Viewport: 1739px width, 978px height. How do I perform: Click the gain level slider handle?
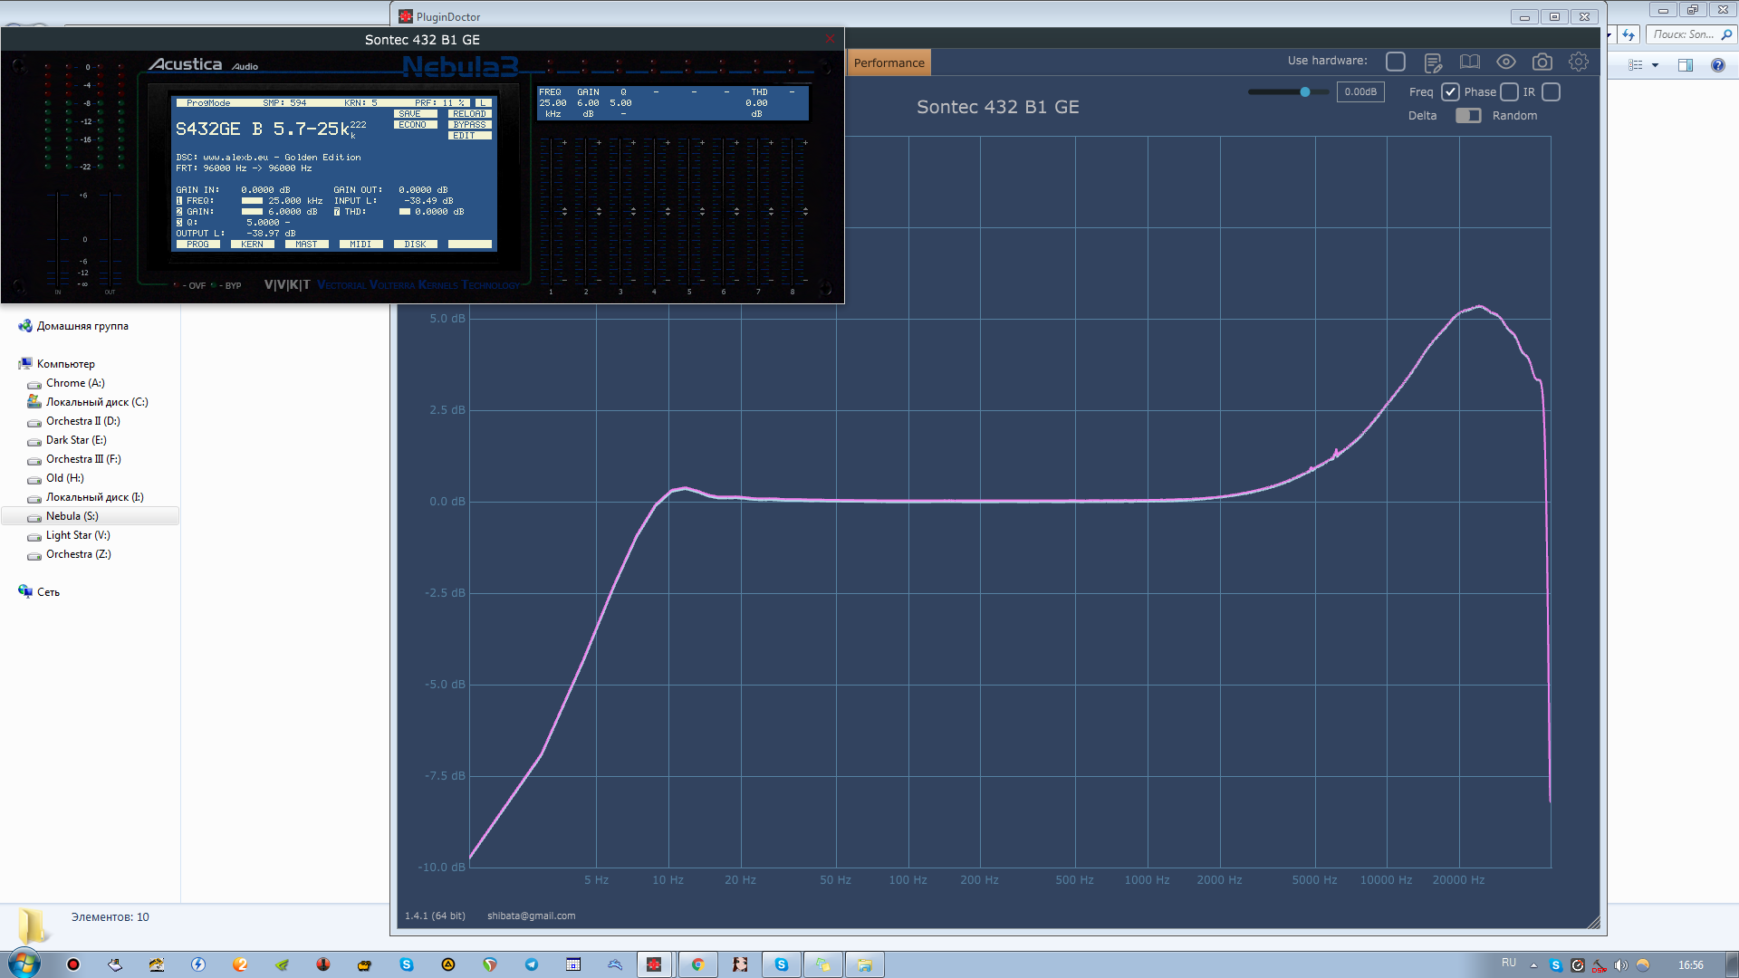(1305, 92)
